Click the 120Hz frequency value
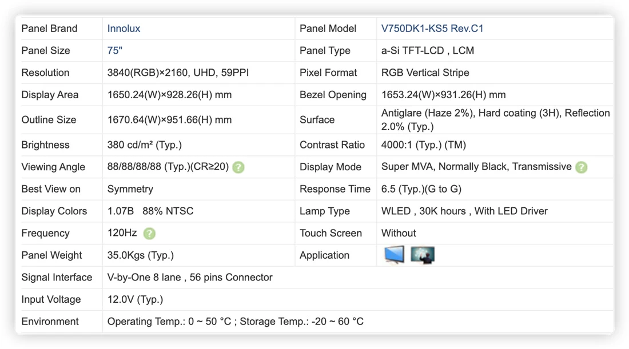This screenshot has height=349, width=629. pos(122,233)
